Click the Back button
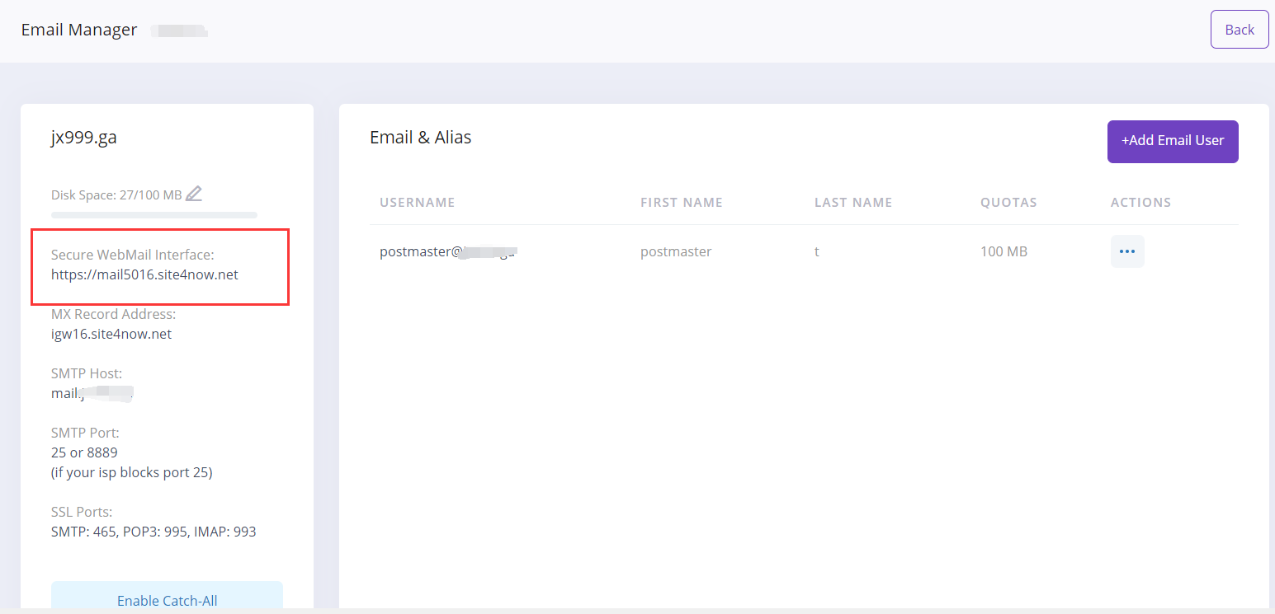1275x614 pixels. (x=1239, y=30)
